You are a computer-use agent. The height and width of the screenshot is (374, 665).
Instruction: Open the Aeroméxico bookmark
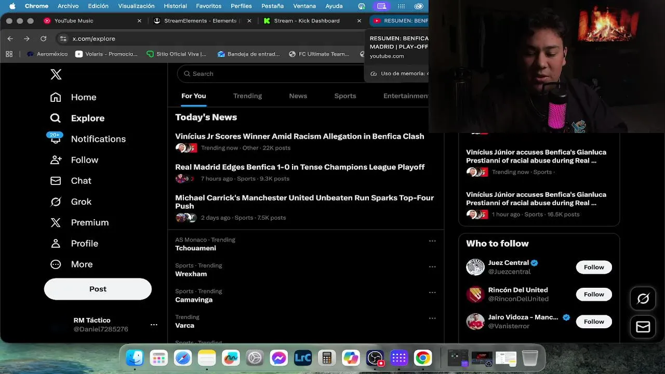point(47,54)
